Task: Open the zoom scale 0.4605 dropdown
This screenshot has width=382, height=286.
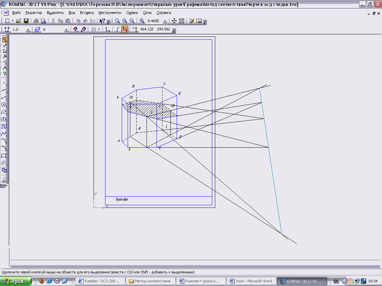Action: pos(165,21)
